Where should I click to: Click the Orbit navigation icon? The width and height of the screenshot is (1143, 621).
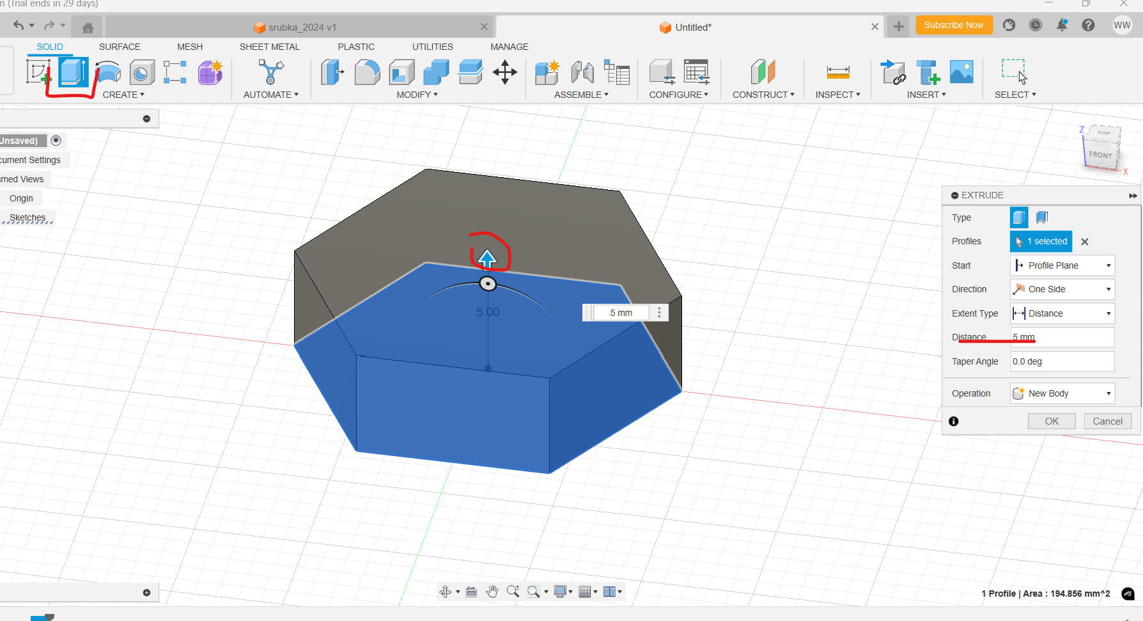pos(446,592)
